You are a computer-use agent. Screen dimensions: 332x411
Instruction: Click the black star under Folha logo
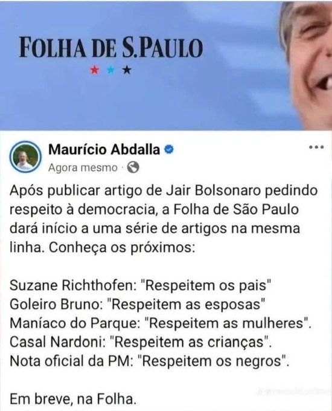tap(127, 70)
